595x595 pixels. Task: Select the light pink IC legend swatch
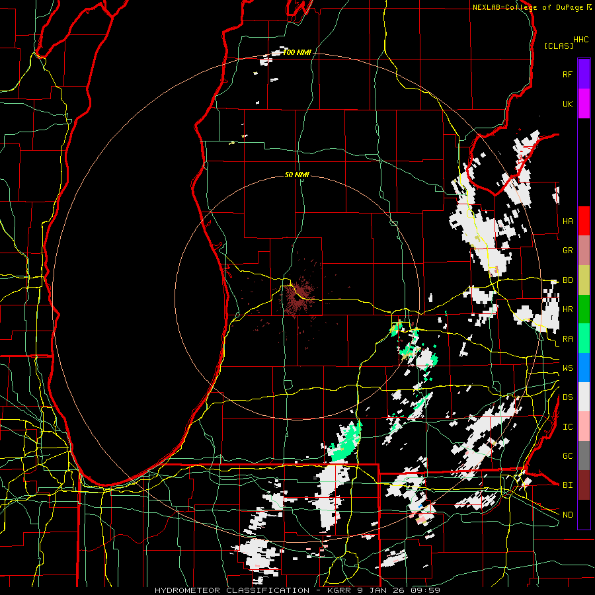tap(584, 426)
